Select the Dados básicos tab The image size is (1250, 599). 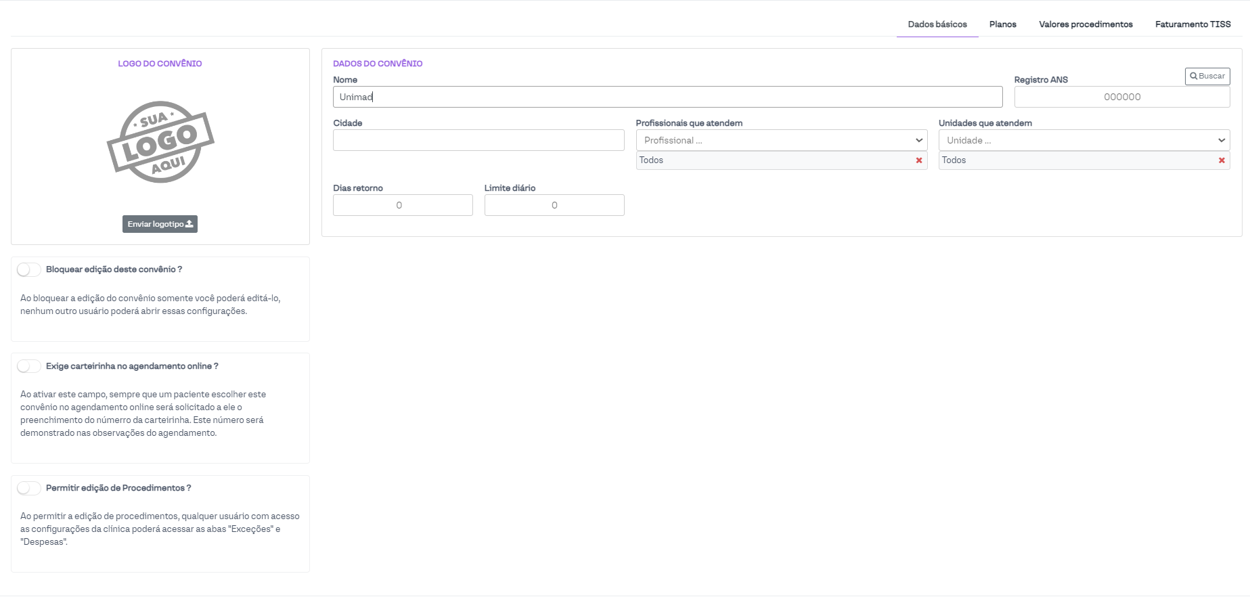click(x=937, y=24)
